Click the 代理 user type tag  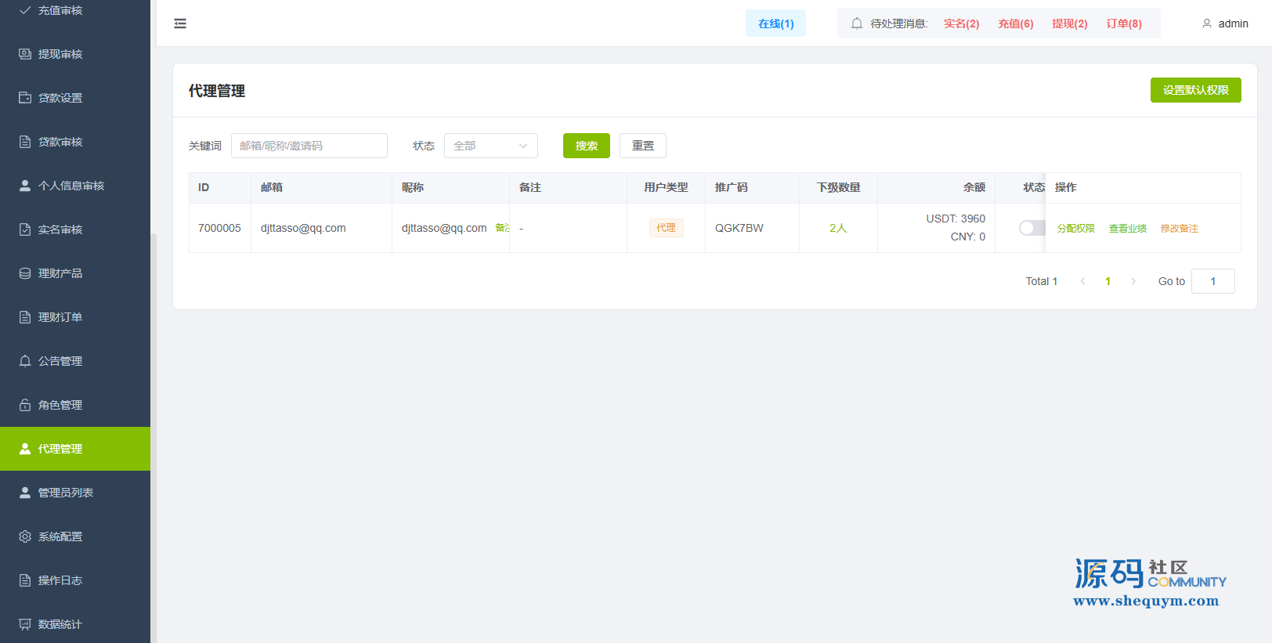[x=667, y=228]
